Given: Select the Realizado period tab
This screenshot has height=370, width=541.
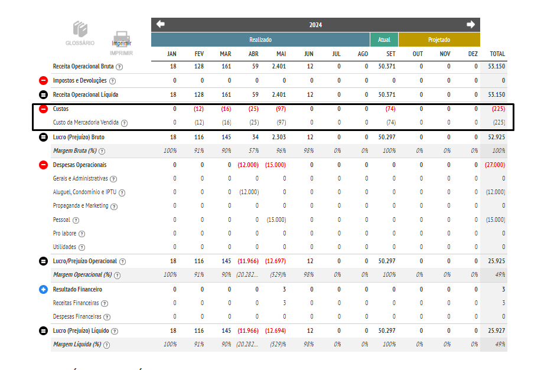Looking at the screenshot, I should [x=260, y=40].
